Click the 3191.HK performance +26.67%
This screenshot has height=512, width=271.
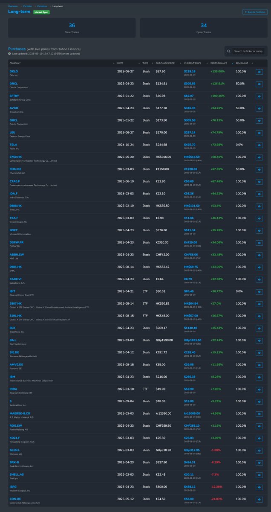pos(217,316)
